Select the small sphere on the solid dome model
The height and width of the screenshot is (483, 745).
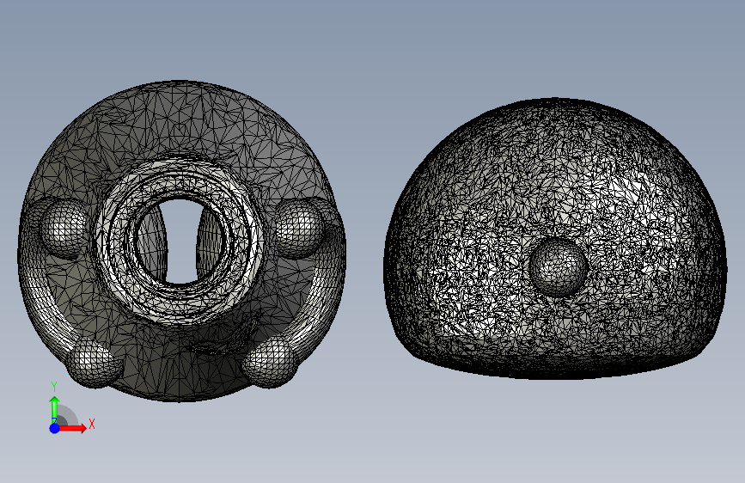coord(558,266)
